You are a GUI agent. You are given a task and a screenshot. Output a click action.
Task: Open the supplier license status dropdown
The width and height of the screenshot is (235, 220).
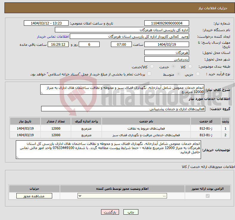tap(122, 196)
